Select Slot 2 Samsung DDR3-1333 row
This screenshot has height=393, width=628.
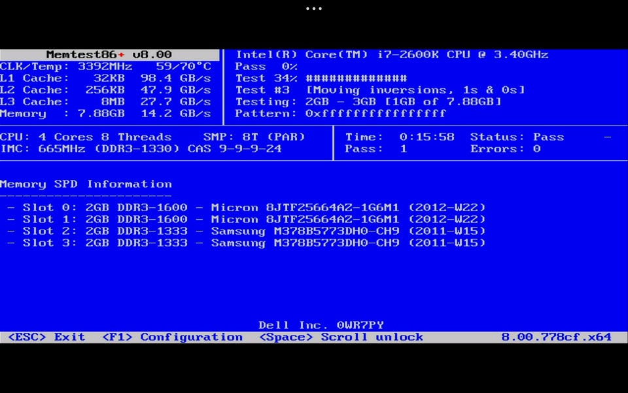(x=247, y=231)
